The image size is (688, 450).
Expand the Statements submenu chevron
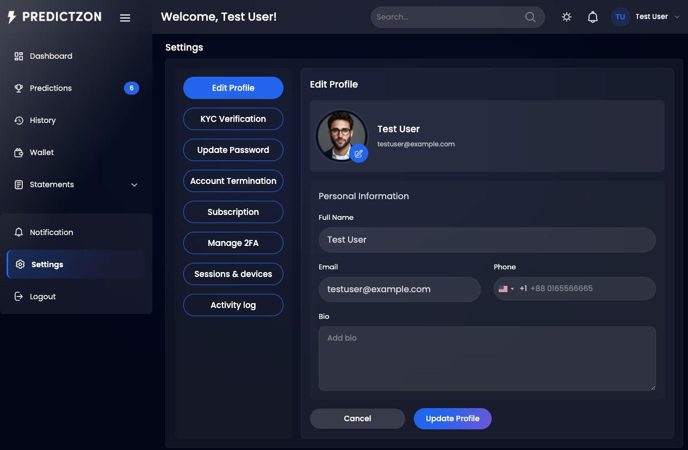134,185
